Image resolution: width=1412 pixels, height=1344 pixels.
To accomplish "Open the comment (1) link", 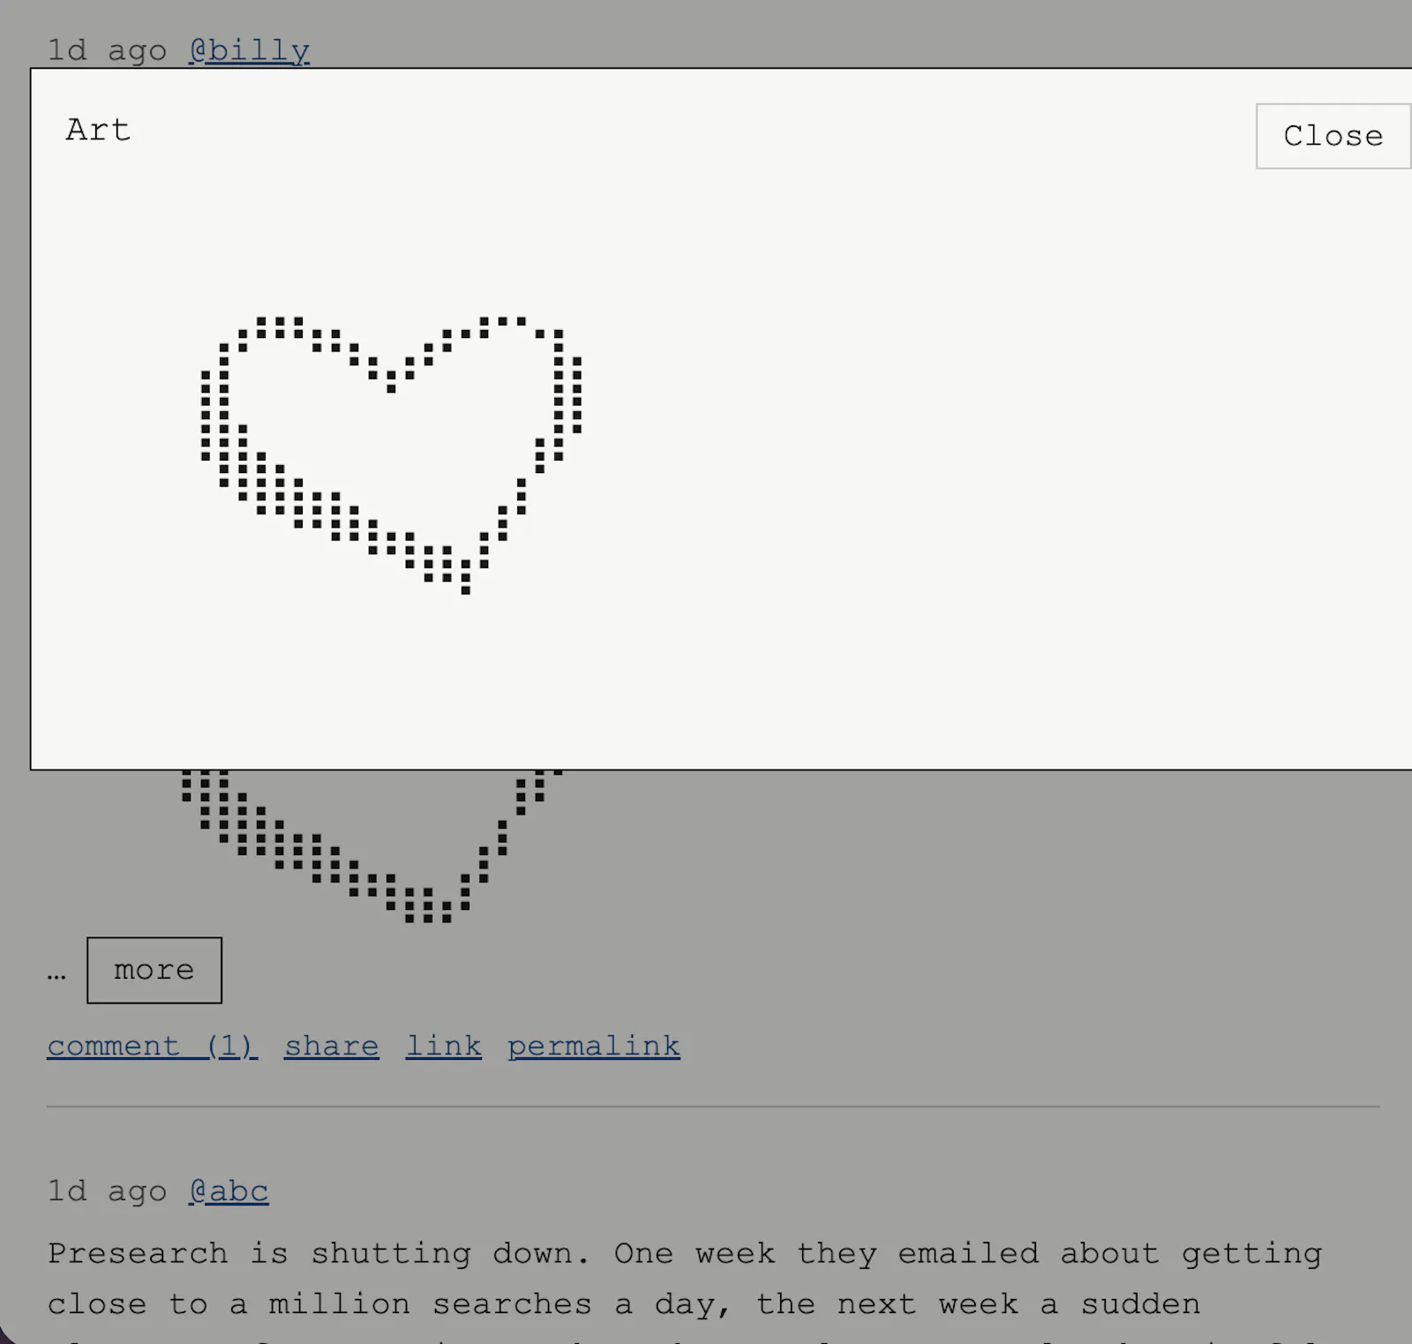I will [x=152, y=1046].
